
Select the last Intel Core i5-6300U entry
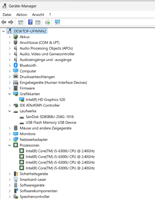60,168
